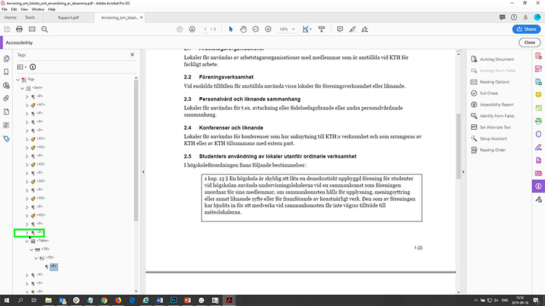The width and height of the screenshot is (545, 306).
Task: Open Tags panel options dropdown menu
Action: pos(21,66)
